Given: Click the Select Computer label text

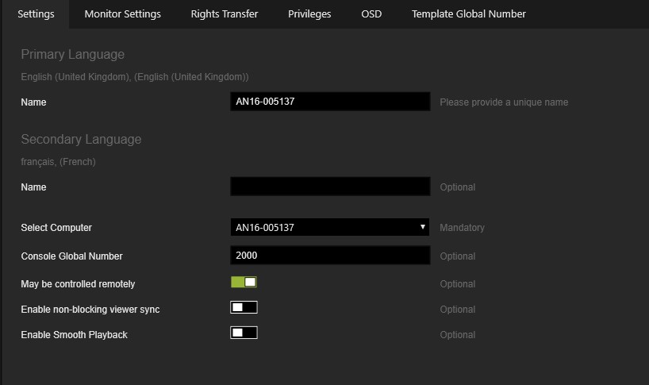Looking at the screenshot, I should point(56,228).
